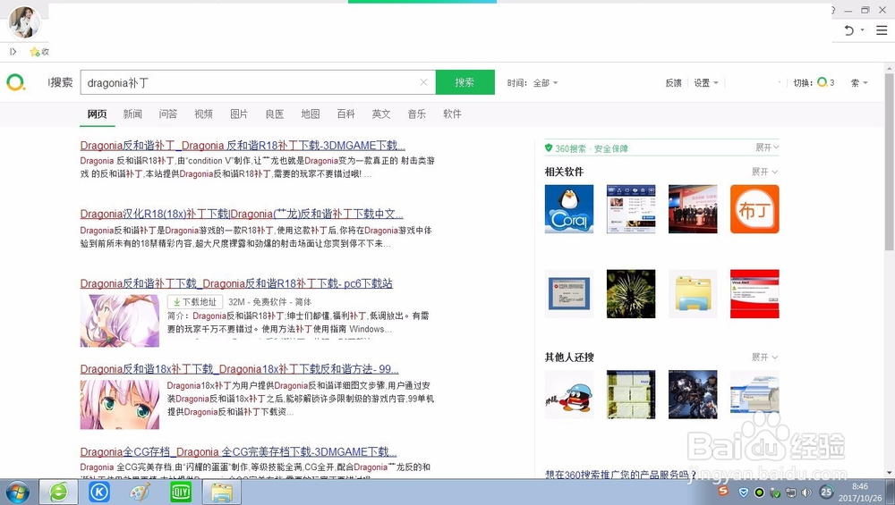Switch to the 图片 tab
Viewport: 895px width, 505px height.
[239, 114]
